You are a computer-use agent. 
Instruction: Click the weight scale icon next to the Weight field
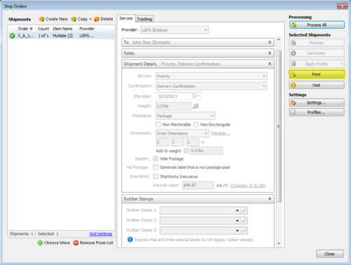(x=196, y=106)
